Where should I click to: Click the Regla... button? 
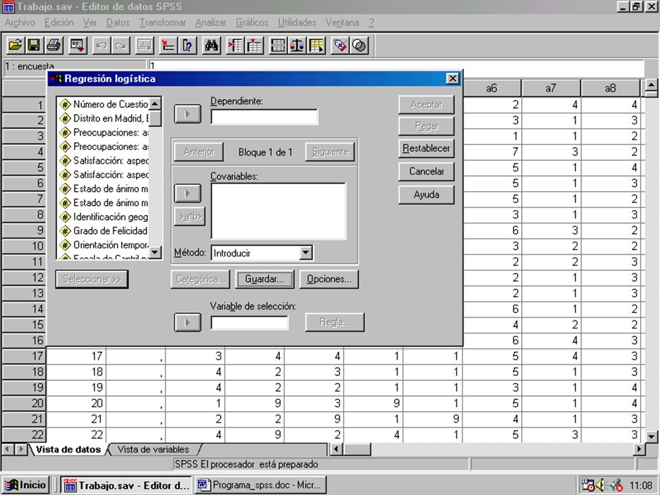(335, 322)
